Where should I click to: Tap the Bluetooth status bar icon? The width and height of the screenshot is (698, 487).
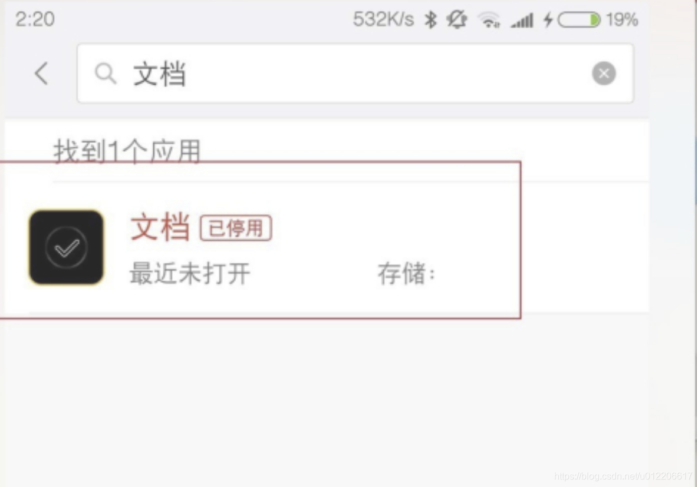tap(430, 19)
